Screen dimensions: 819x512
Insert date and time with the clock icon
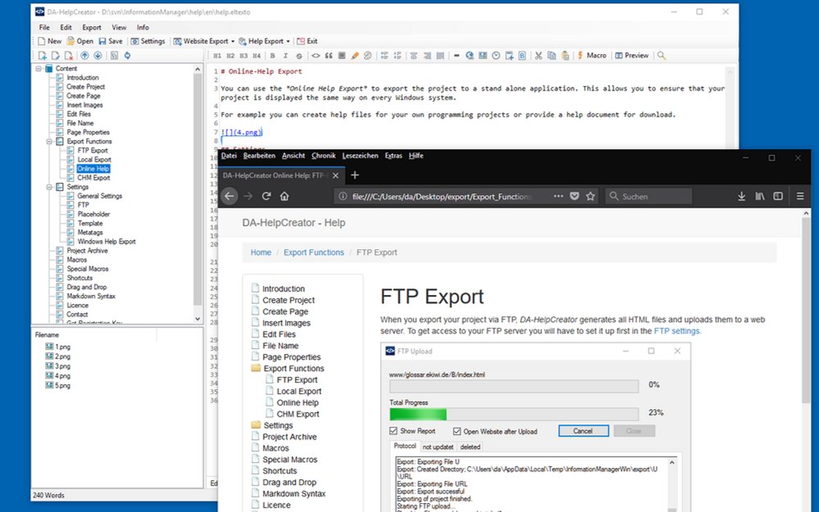point(495,56)
